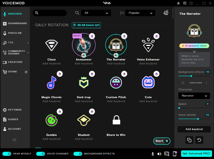Select the Clean voice icon
The width and height of the screenshot is (214, 159).
(x=51, y=45)
